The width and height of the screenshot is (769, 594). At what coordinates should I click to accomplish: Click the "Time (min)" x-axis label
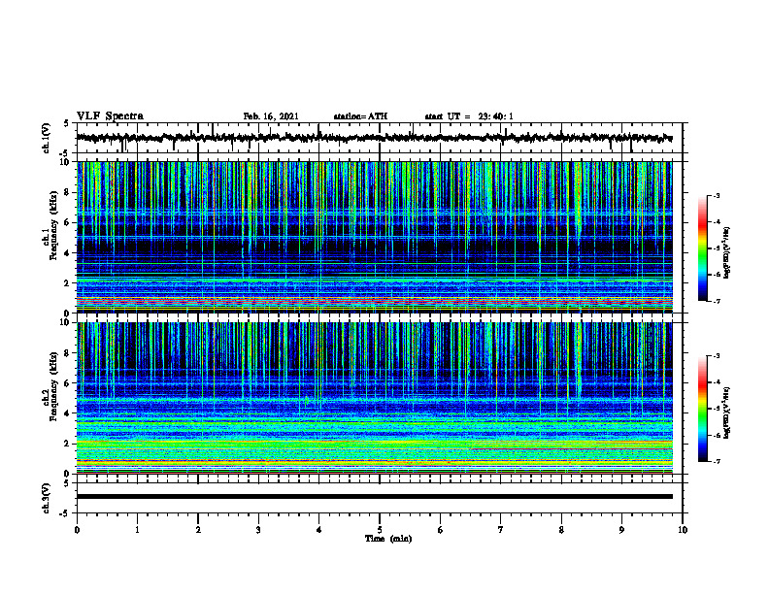pos(388,539)
